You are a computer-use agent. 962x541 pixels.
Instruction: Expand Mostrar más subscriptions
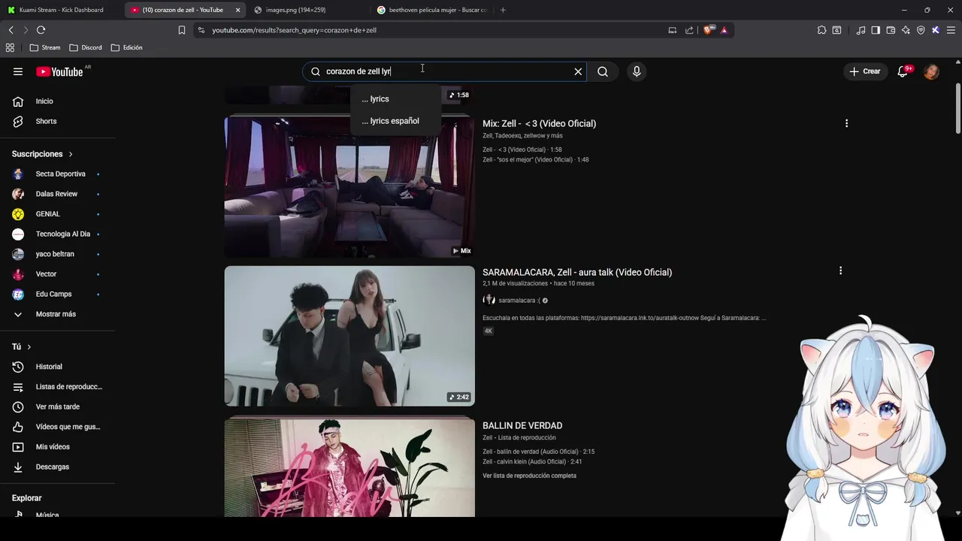(x=57, y=314)
